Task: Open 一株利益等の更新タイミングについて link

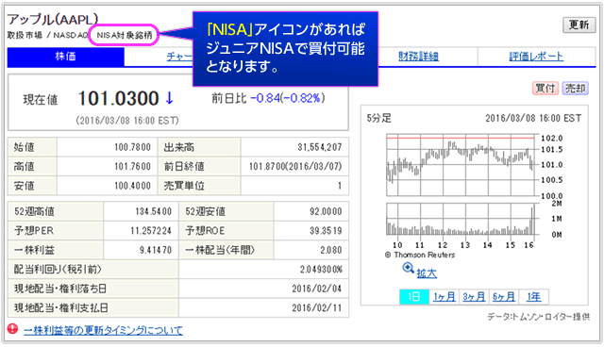Action: pyautogui.click(x=103, y=330)
